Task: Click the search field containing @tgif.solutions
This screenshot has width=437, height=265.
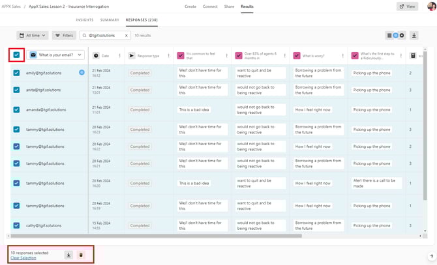Action: pos(104,35)
